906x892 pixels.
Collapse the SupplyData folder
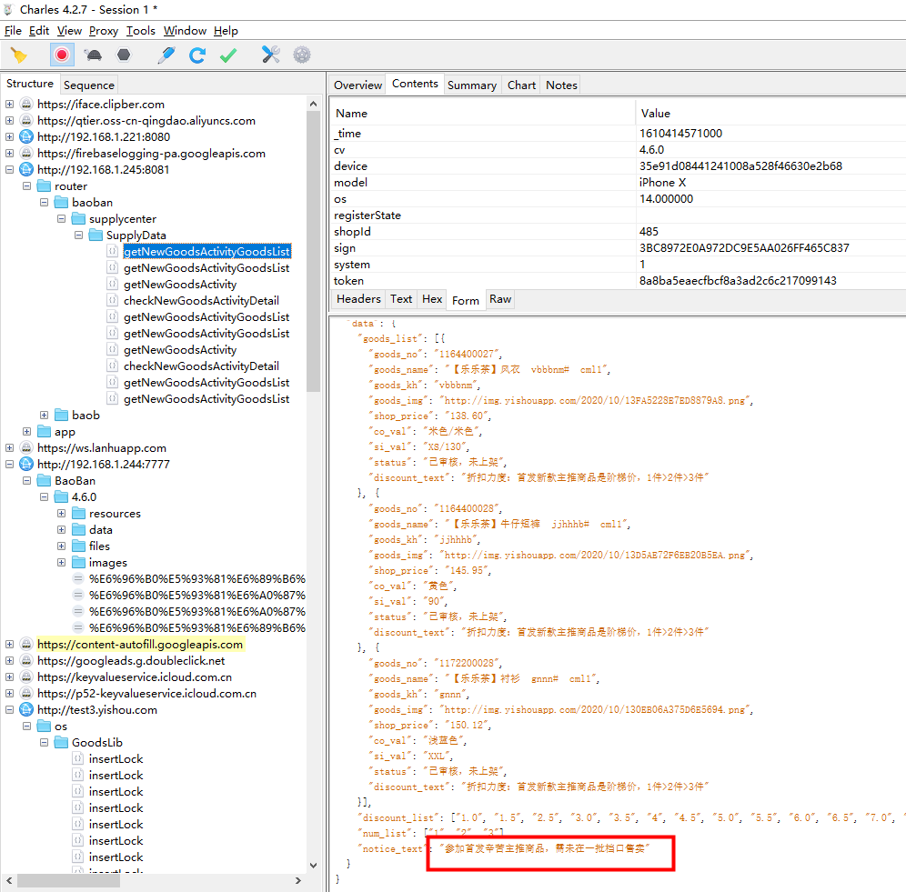click(78, 236)
